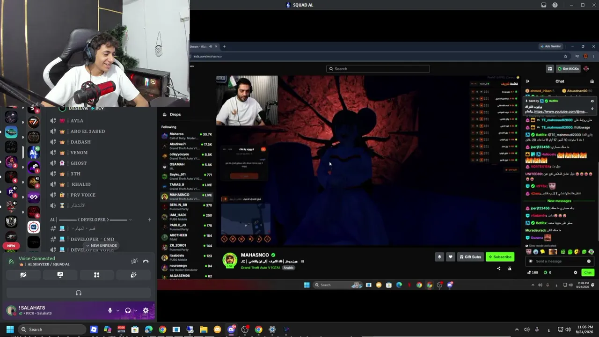Open AbuSwe71 channel from Following list
The height and width of the screenshot is (337, 599).
point(187,146)
